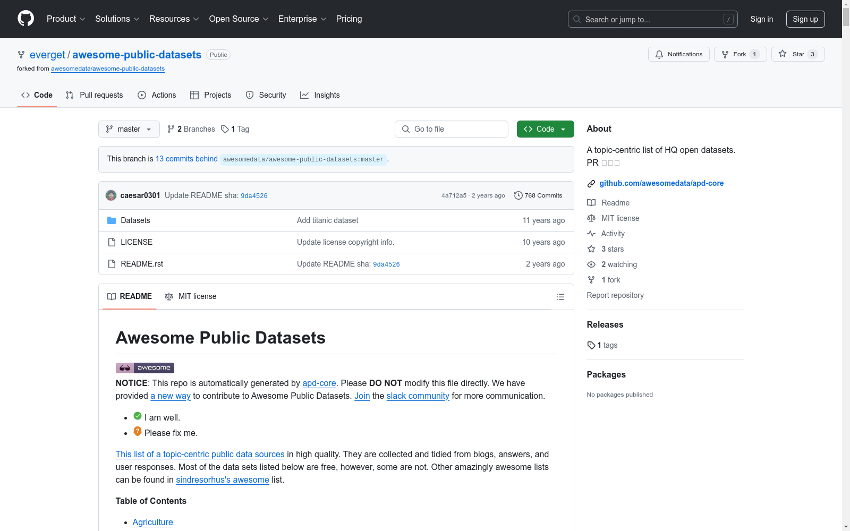Click the Datasets folder icon

click(x=112, y=220)
